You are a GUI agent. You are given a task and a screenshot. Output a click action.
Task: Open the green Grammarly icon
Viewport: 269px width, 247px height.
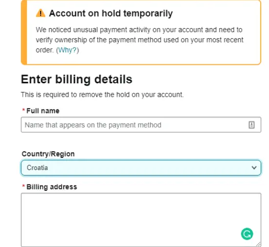tap(247, 234)
